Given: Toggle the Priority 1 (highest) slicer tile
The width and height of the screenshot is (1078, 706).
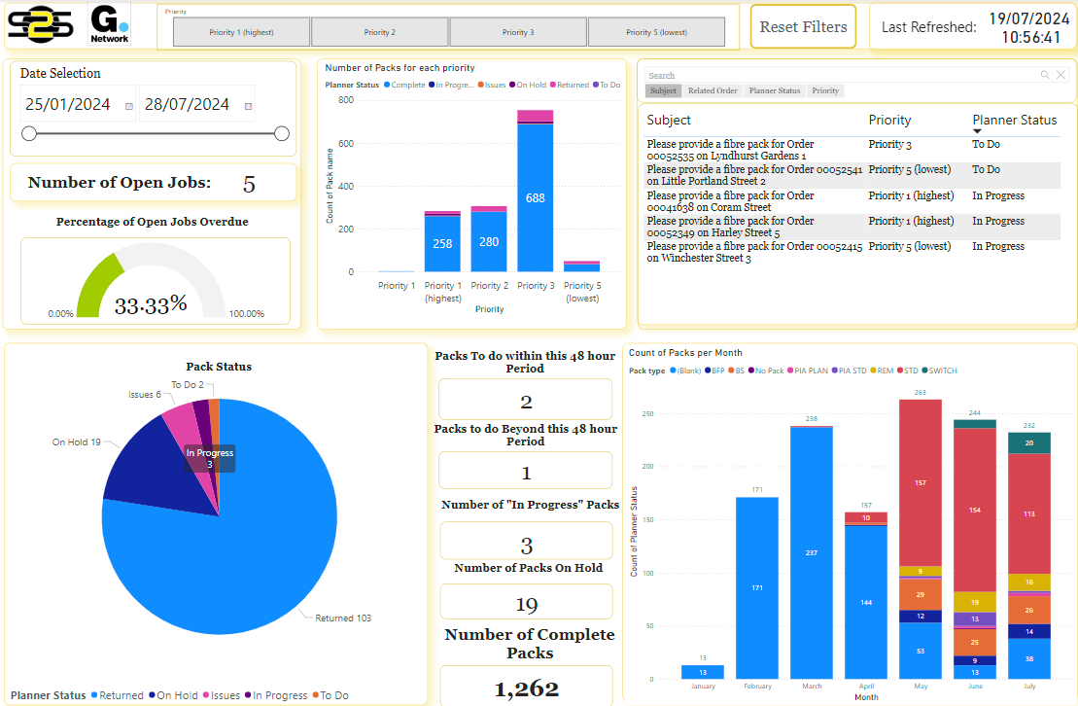Looking at the screenshot, I should (241, 32).
